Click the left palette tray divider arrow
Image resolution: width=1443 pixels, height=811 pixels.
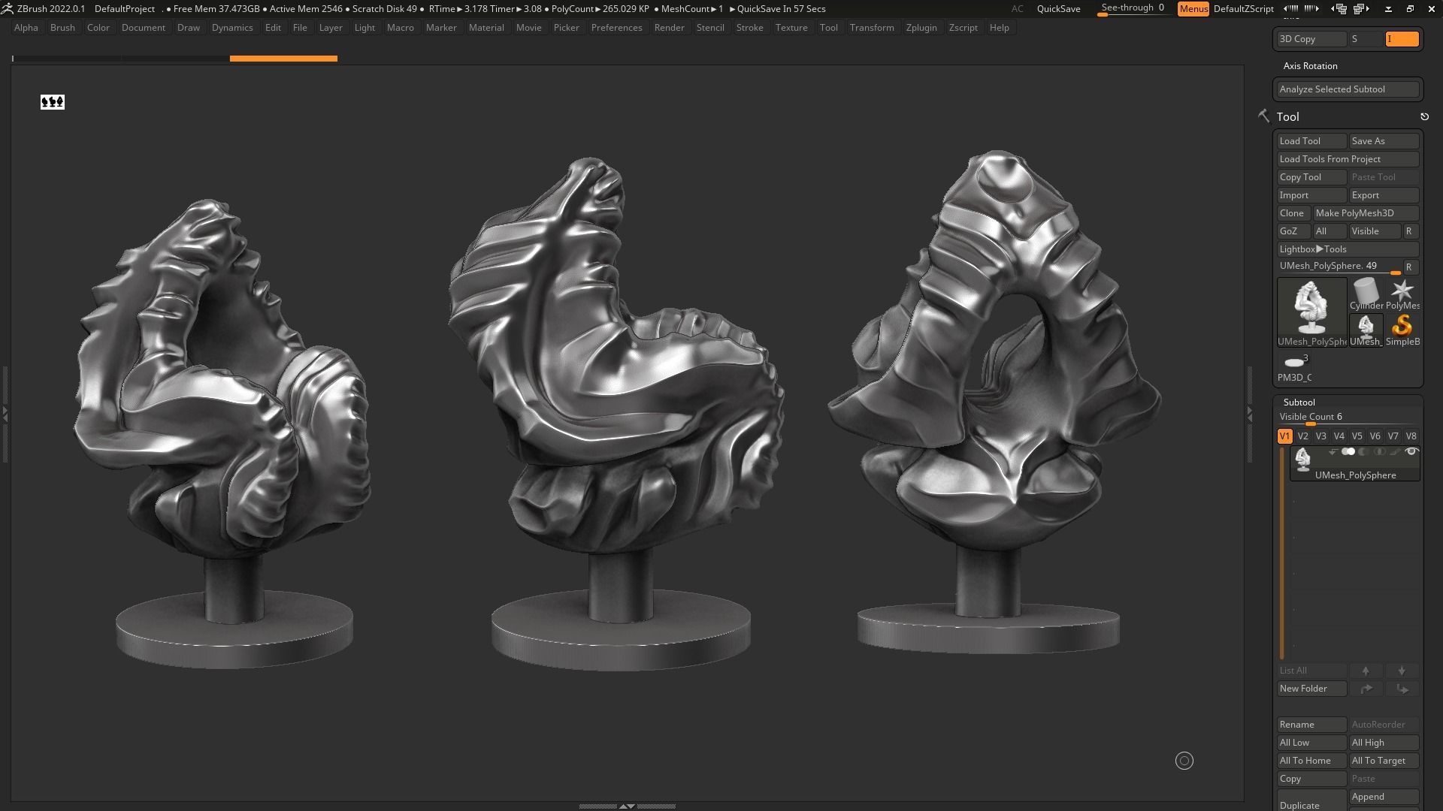click(x=5, y=413)
